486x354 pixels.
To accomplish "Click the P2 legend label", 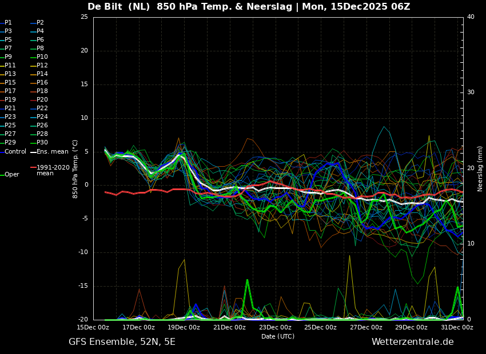I will 40,23.
